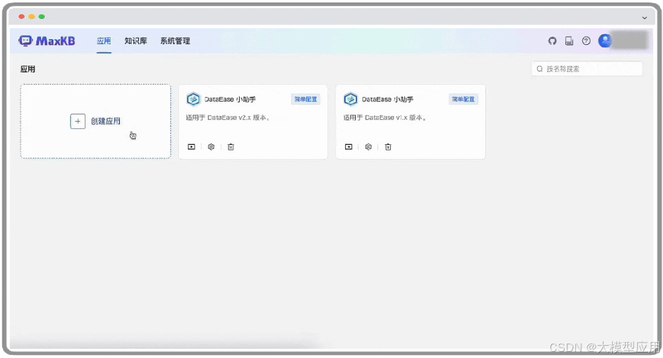Click the yellow minimize window button
The image size is (663, 358).
tap(32, 17)
